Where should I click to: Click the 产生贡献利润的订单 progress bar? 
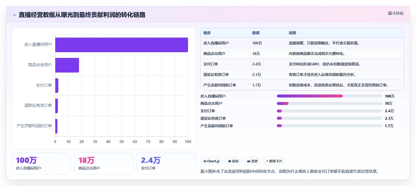330,126
